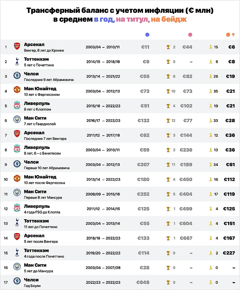Click the Arsenal logo in row 1

[17, 47]
